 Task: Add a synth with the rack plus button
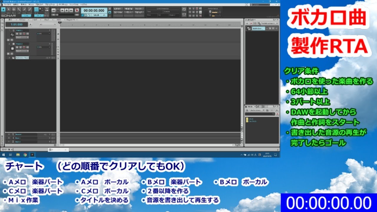[x=247, y=23]
